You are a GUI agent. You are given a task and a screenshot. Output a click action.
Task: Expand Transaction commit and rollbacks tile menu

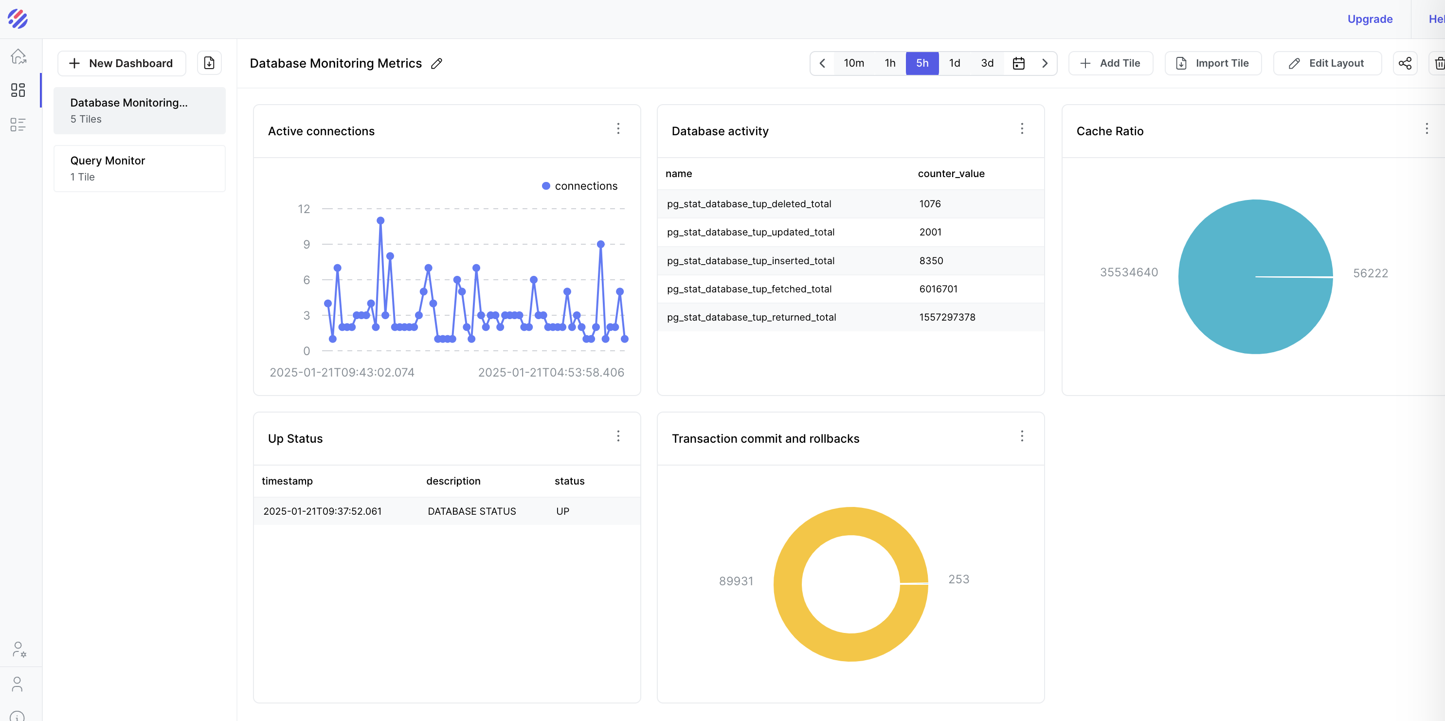[x=1022, y=436]
